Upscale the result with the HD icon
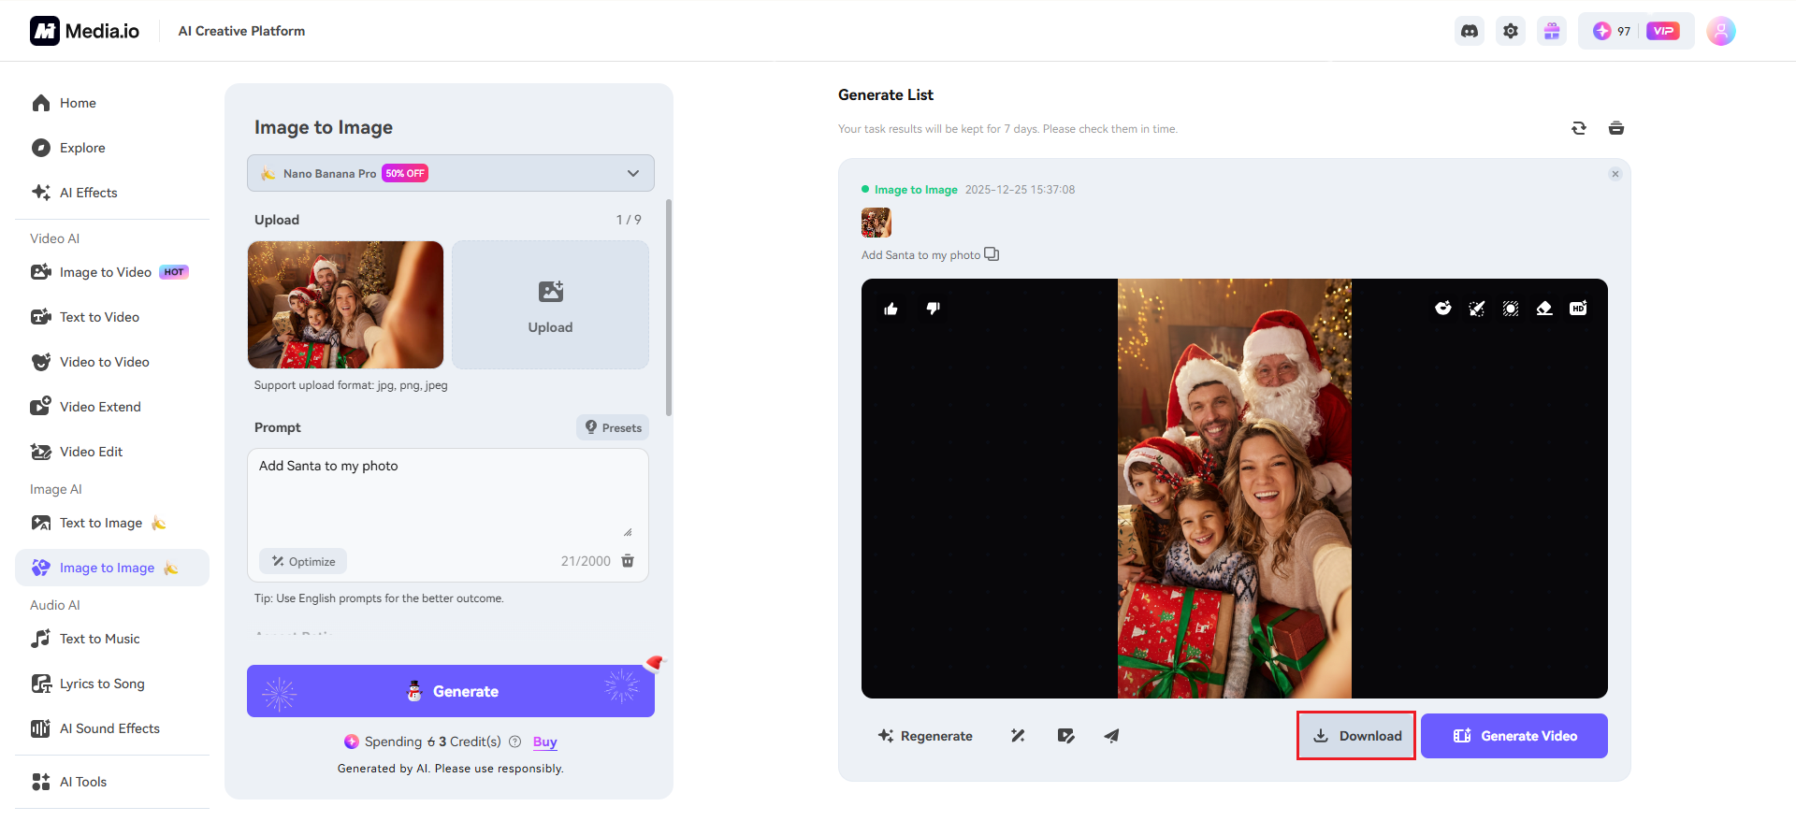Screen dimensions: 1796x821 pos(1578,309)
